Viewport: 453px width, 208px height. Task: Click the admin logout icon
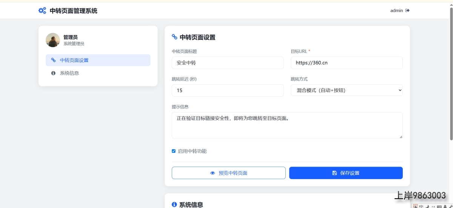(x=407, y=11)
